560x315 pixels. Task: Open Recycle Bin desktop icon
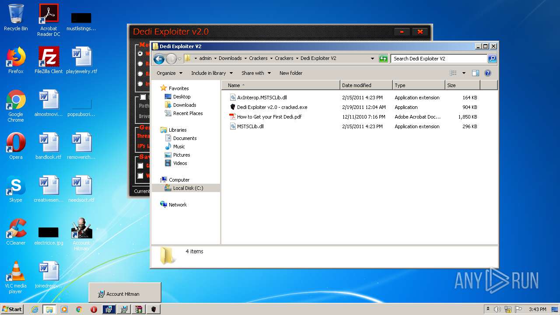(16, 17)
